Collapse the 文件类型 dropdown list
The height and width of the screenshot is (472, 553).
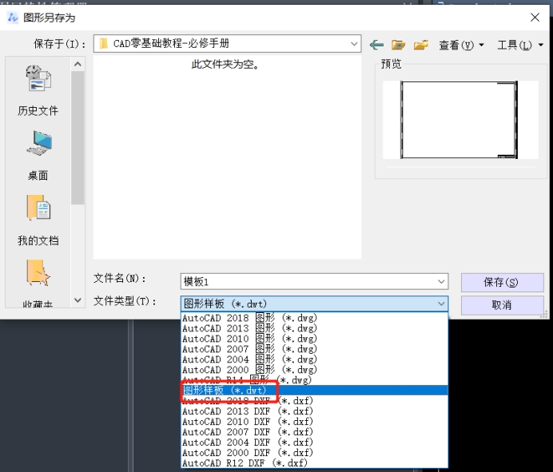(x=441, y=303)
